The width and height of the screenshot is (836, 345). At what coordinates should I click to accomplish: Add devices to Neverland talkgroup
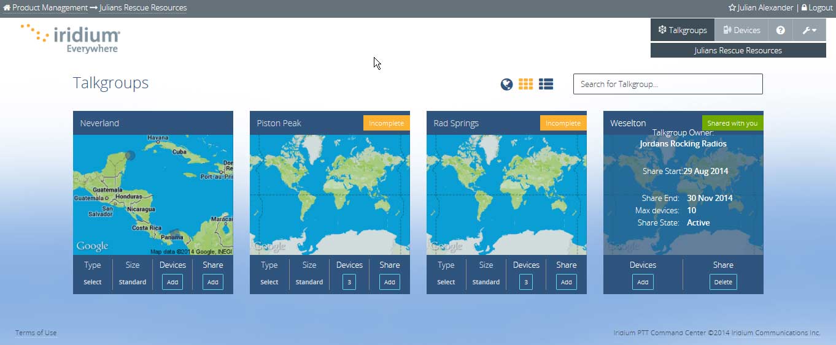click(172, 282)
